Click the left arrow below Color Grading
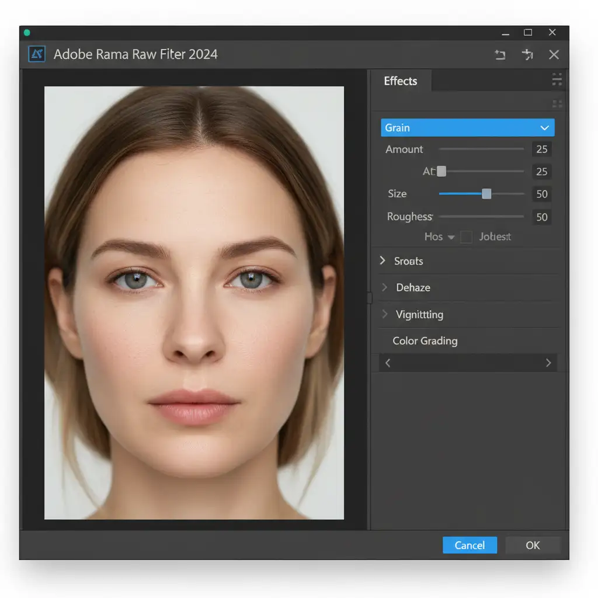The width and height of the screenshot is (598, 598). pos(388,363)
